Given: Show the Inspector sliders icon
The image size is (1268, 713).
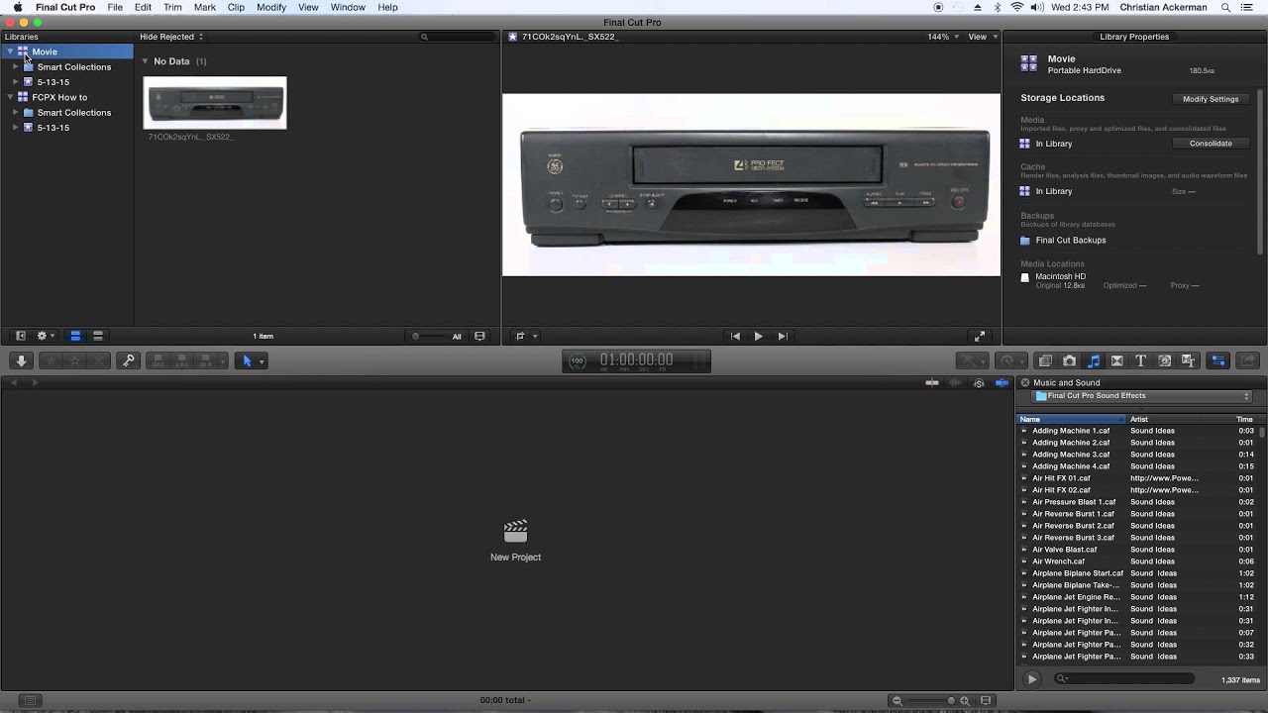Looking at the screenshot, I should tap(1219, 361).
